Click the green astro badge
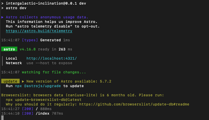Image resolution: width=209 pixels, height=120 pixels. [9, 49]
